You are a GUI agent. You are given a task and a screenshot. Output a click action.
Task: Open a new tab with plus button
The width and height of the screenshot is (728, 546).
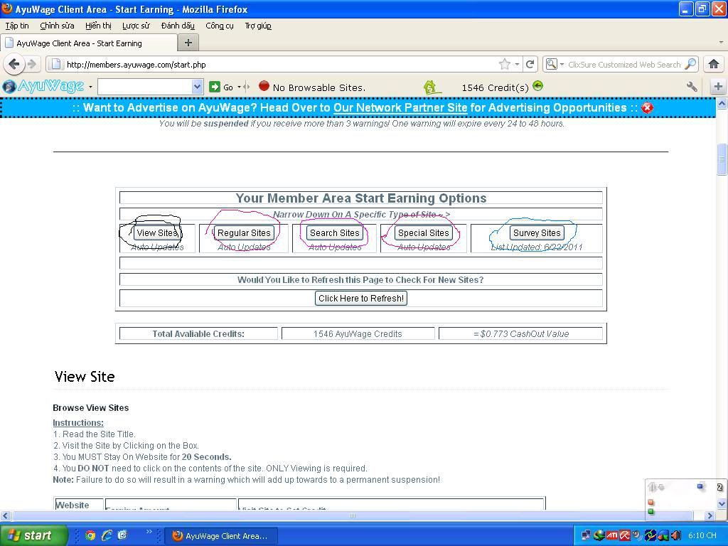click(188, 43)
